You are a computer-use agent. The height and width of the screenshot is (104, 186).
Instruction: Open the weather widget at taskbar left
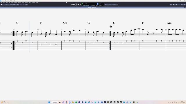tap(5, 102)
